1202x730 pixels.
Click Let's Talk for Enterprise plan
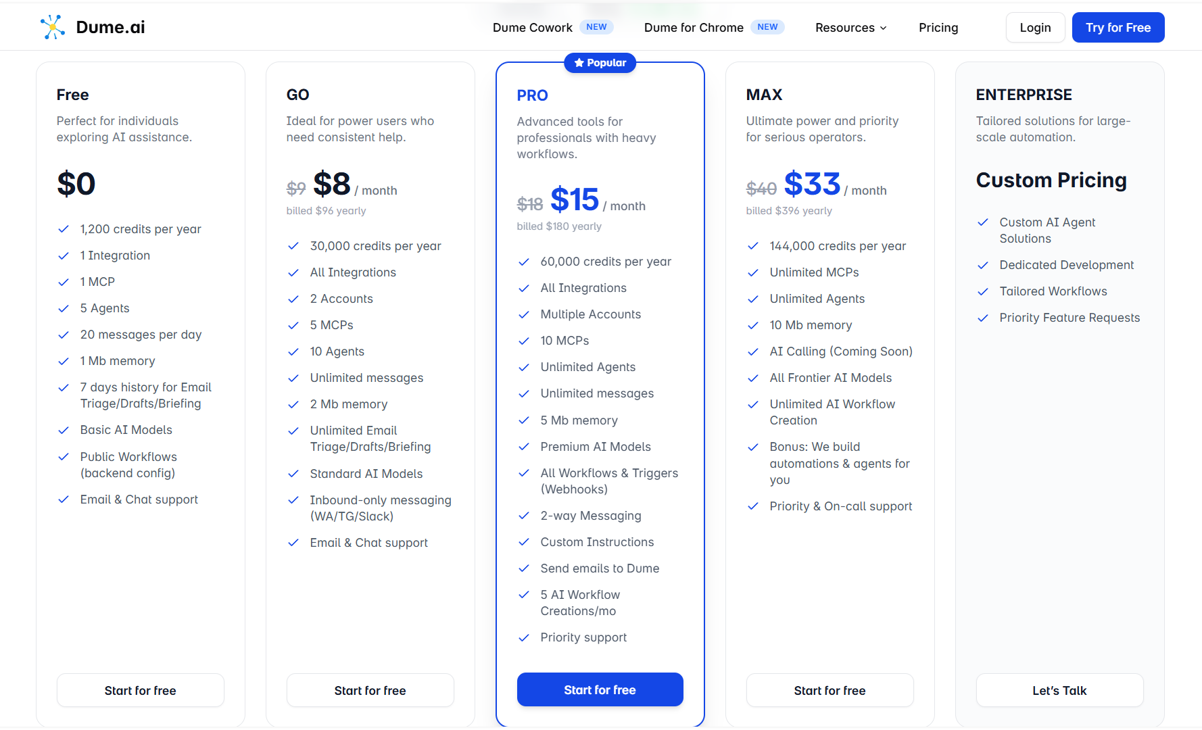tap(1059, 690)
